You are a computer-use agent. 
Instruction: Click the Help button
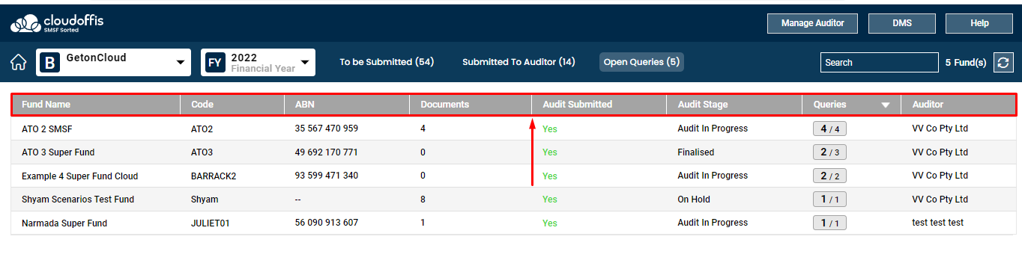coord(979,23)
